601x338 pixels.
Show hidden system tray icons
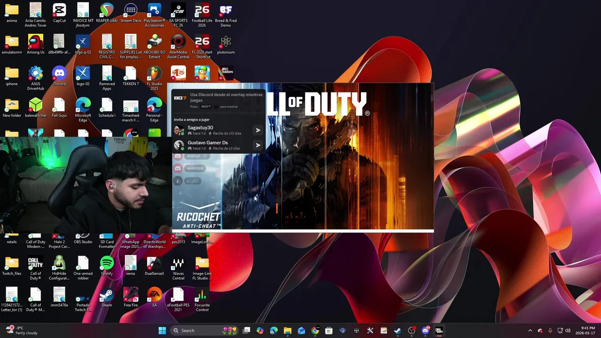[530, 330]
